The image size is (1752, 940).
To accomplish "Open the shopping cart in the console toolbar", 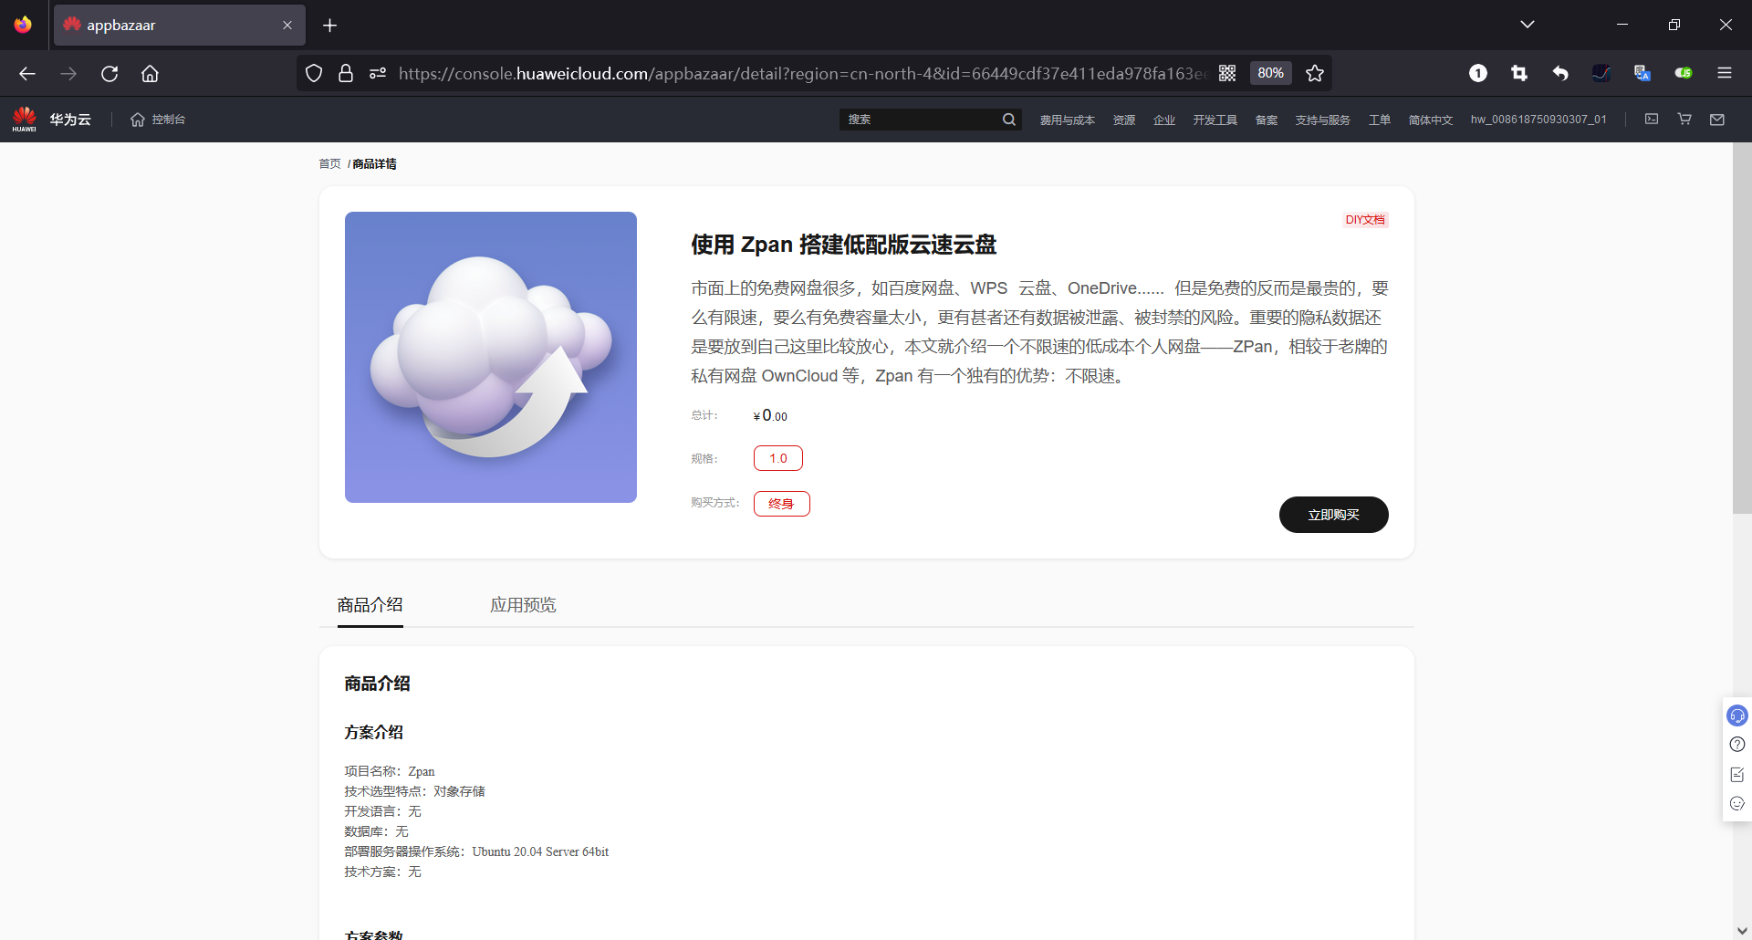I will click(x=1684, y=119).
